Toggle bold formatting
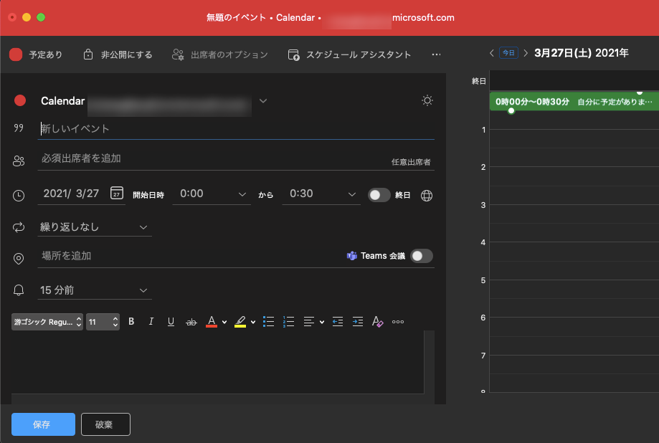 click(x=131, y=322)
